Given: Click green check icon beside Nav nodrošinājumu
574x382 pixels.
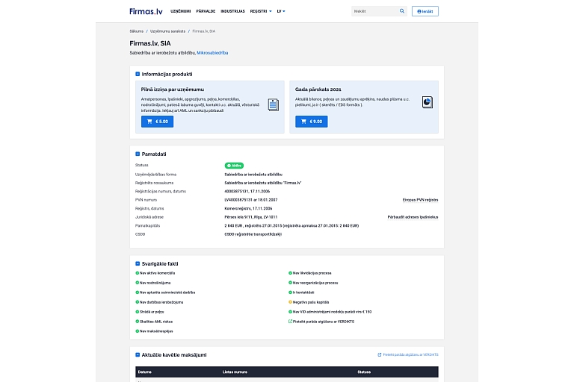Looking at the screenshot, I should (138, 283).
